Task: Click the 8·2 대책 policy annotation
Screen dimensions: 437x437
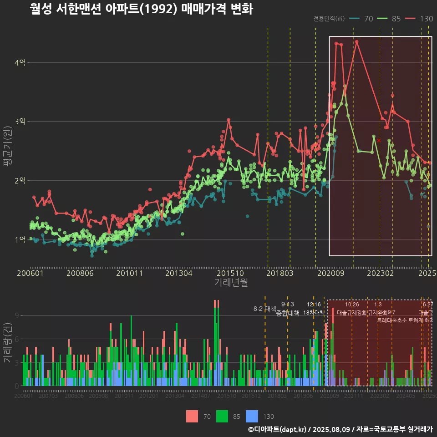Action: pyautogui.click(x=264, y=309)
